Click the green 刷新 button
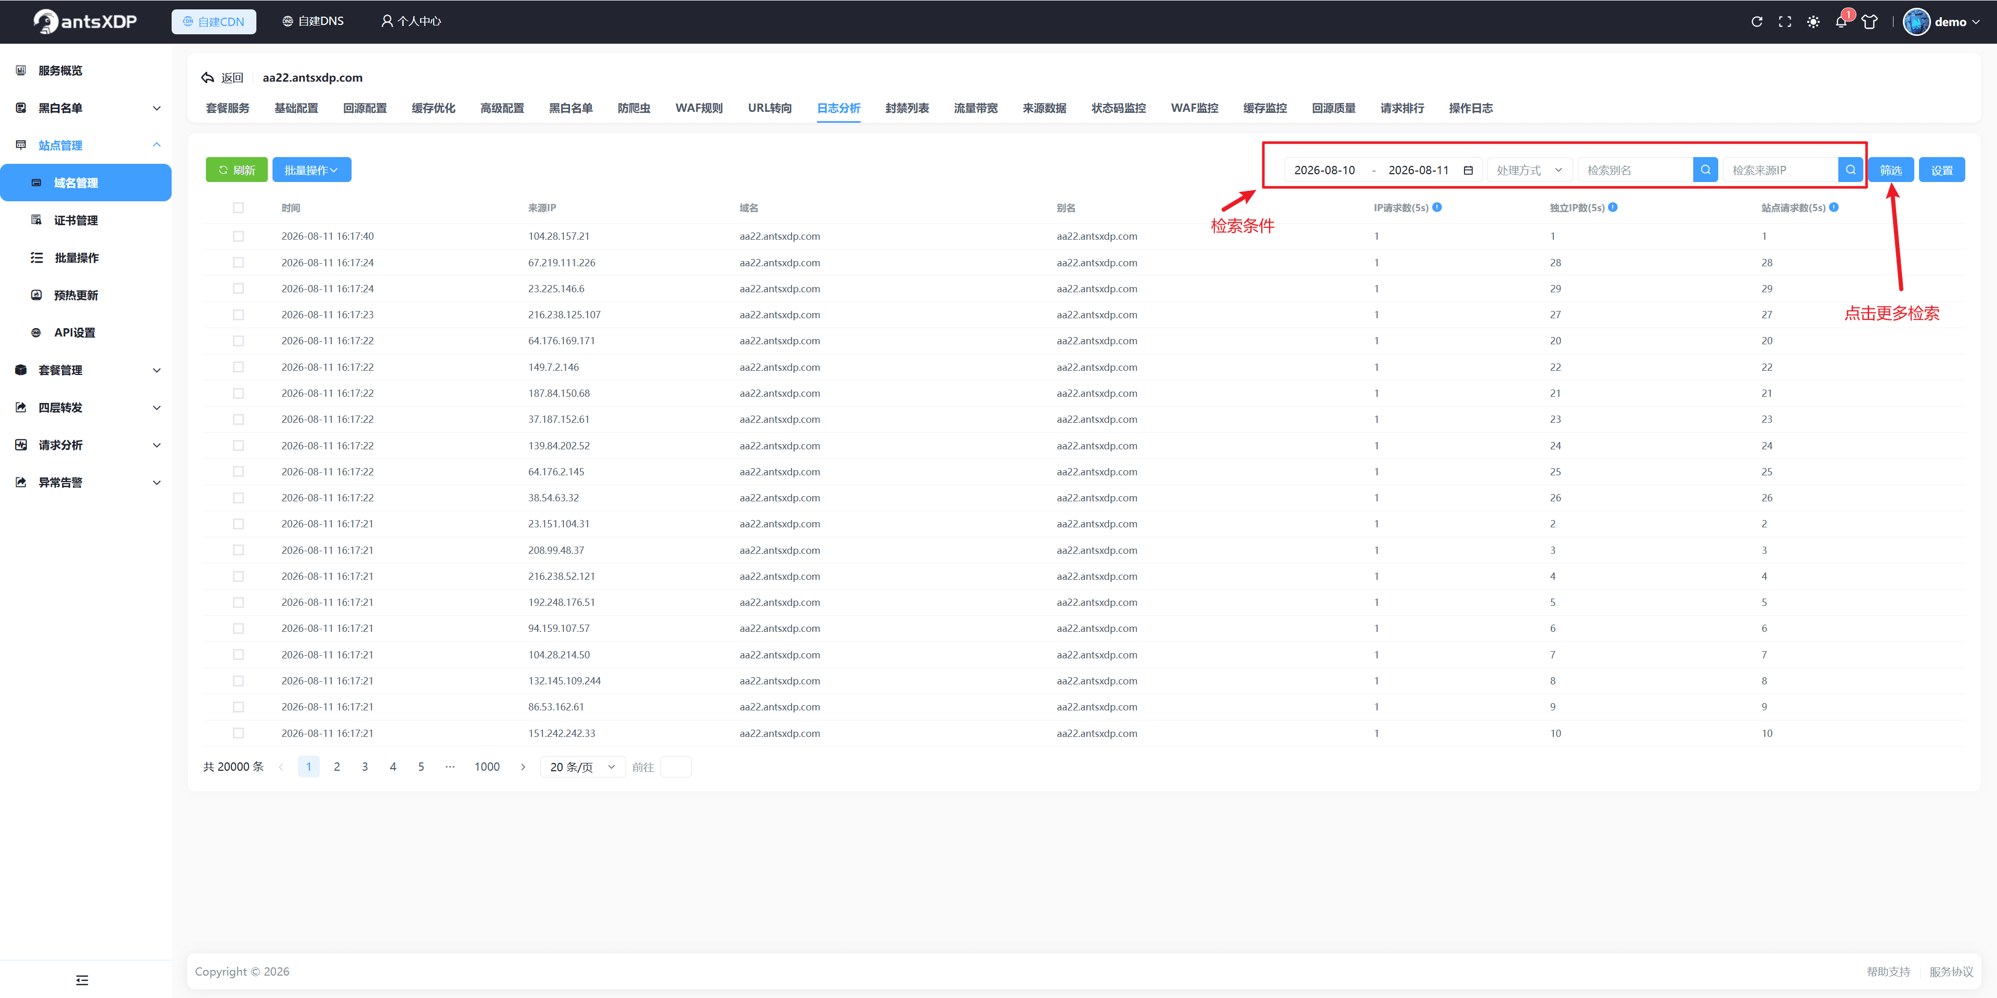This screenshot has width=1997, height=998. (237, 170)
